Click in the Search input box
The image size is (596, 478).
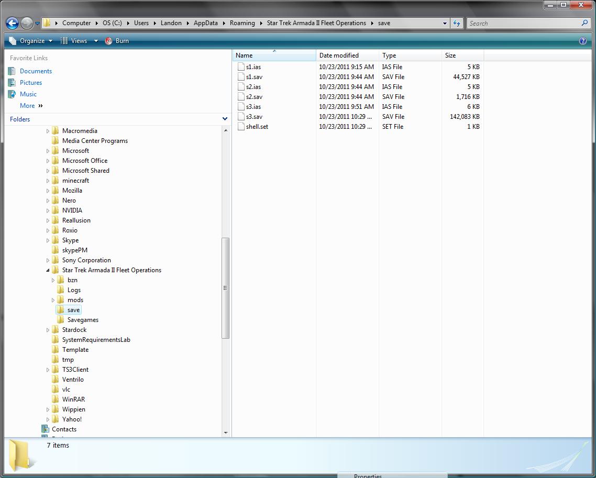pyautogui.click(x=524, y=23)
